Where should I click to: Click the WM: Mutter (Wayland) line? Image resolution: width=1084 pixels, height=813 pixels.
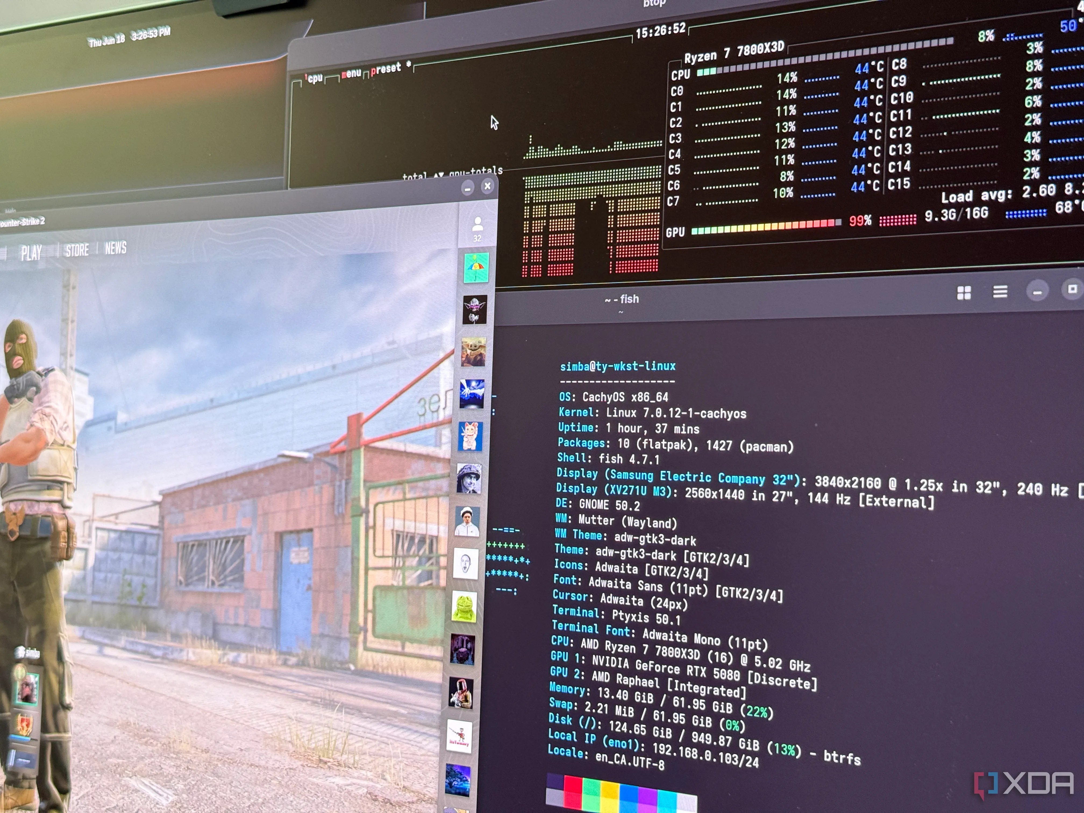pyautogui.click(x=616, y=520)
